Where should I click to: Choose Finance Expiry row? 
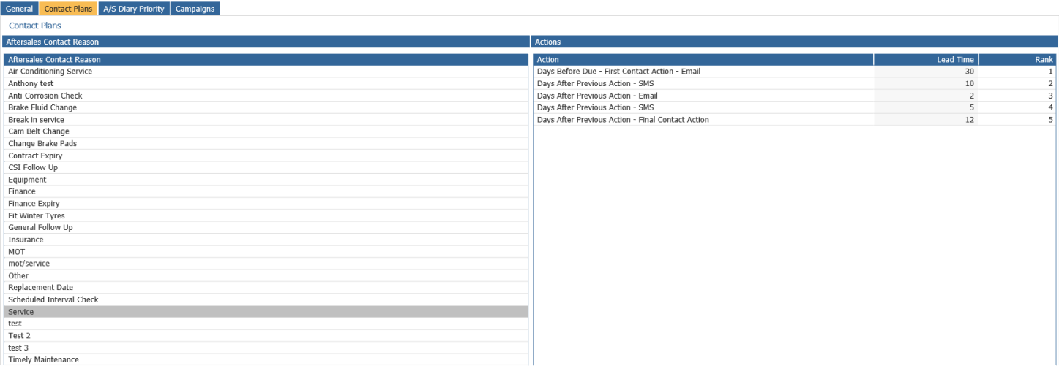(x=266, y=204)
